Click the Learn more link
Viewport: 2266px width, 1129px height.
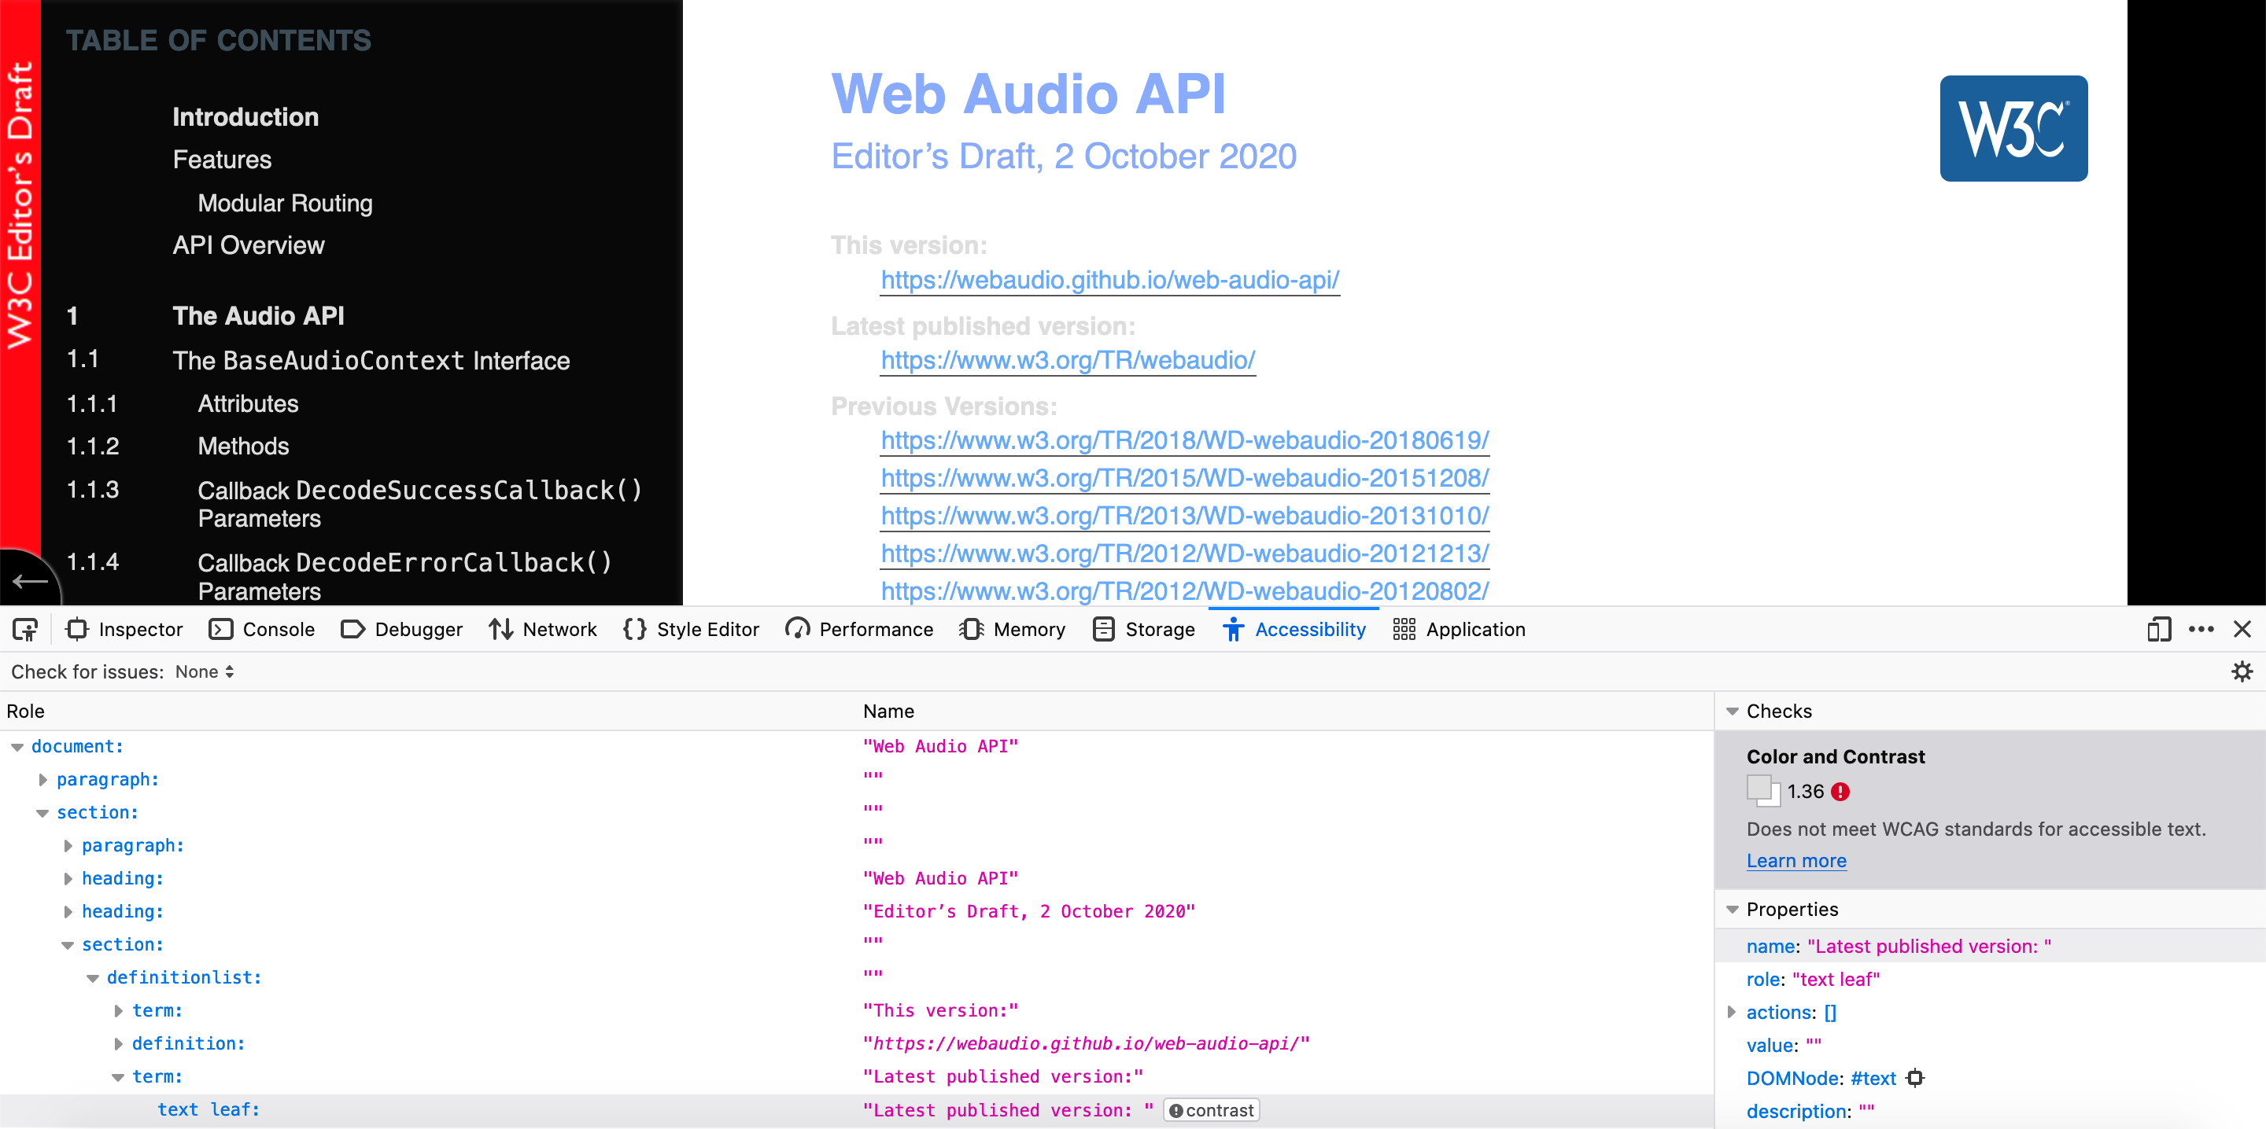click(x=1795, y=861)
